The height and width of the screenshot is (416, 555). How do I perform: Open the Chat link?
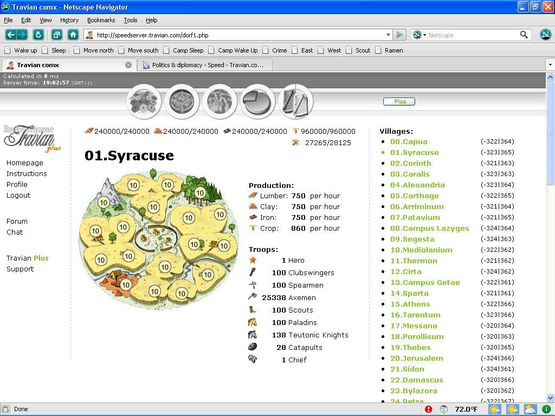pos(15,232)
